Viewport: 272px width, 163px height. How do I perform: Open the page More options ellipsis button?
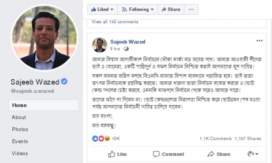pyautogui.click(x=192, y=9)
